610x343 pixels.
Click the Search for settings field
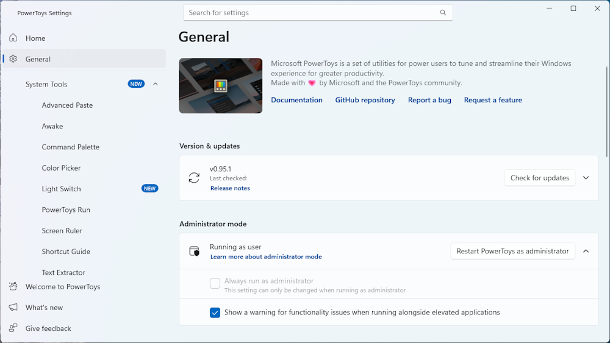tap(311, 13)
